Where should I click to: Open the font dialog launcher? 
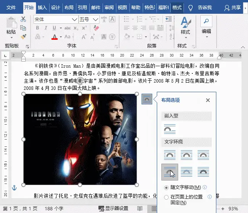(116, 47)
